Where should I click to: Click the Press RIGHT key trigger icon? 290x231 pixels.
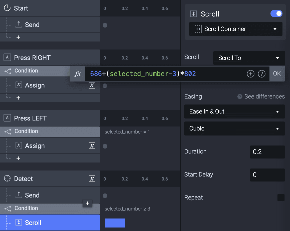tap(7, 57)
